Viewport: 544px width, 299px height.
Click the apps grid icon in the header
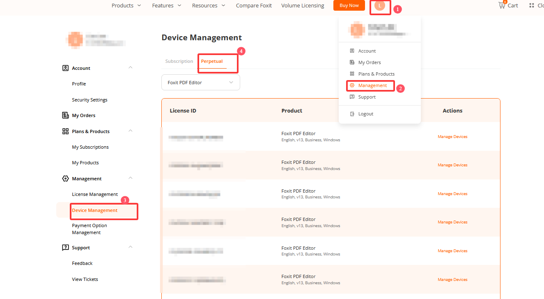tap(532, 5)
